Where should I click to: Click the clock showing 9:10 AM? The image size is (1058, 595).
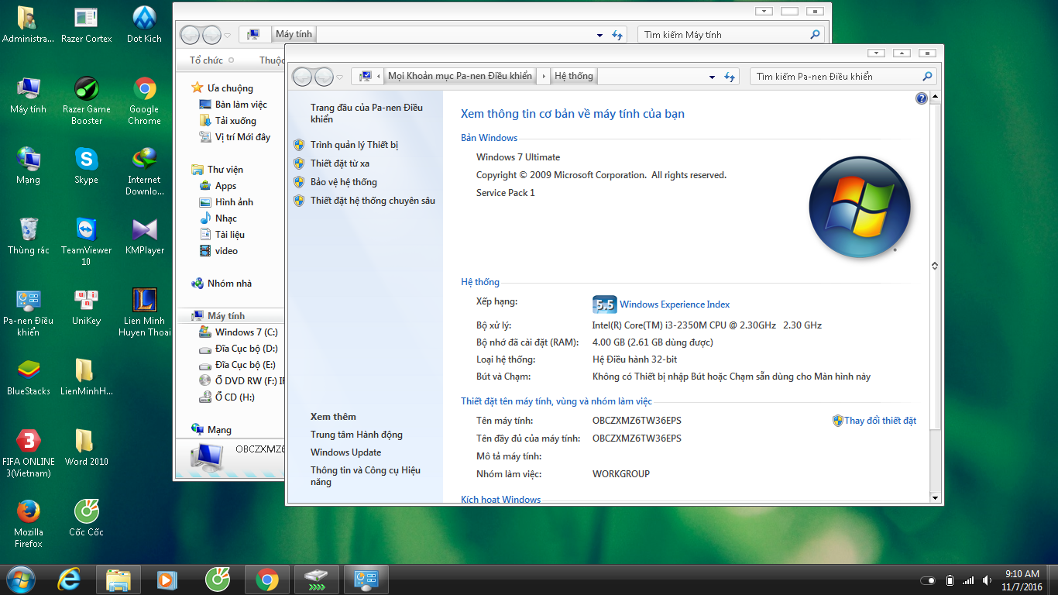[1022, 574]
